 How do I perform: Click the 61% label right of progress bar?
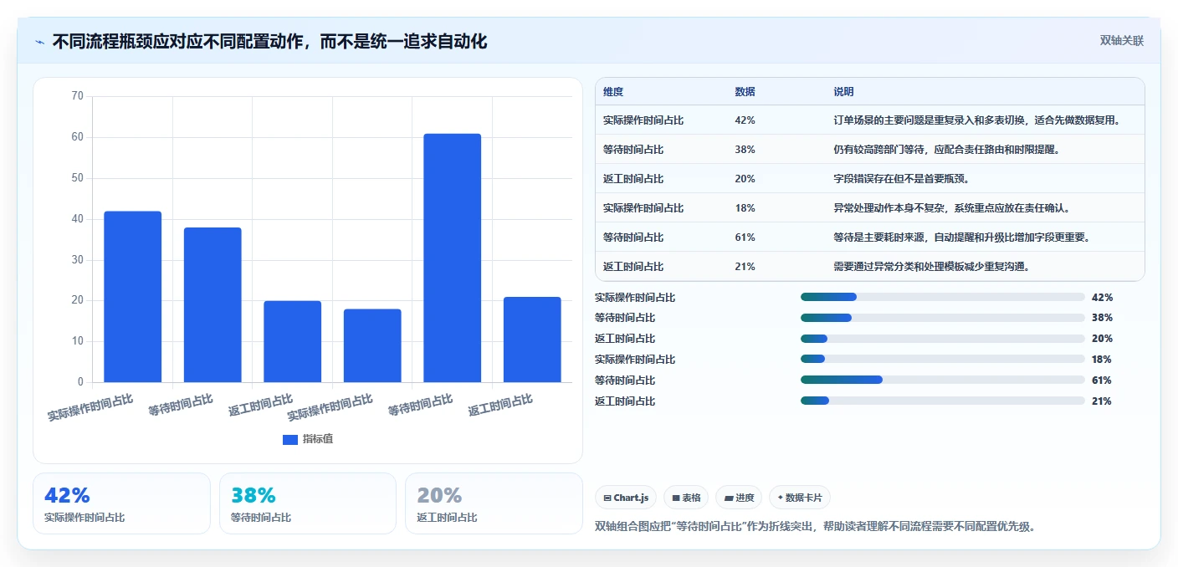[1102, 381]
